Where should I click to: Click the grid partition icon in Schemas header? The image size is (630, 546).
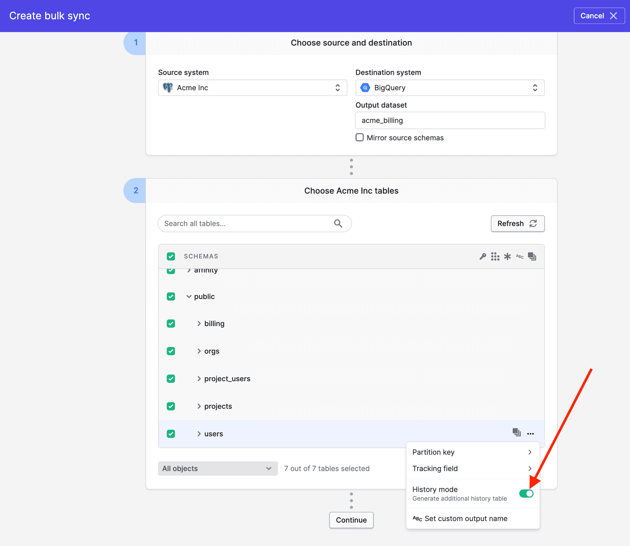click(x=495, y=256)
